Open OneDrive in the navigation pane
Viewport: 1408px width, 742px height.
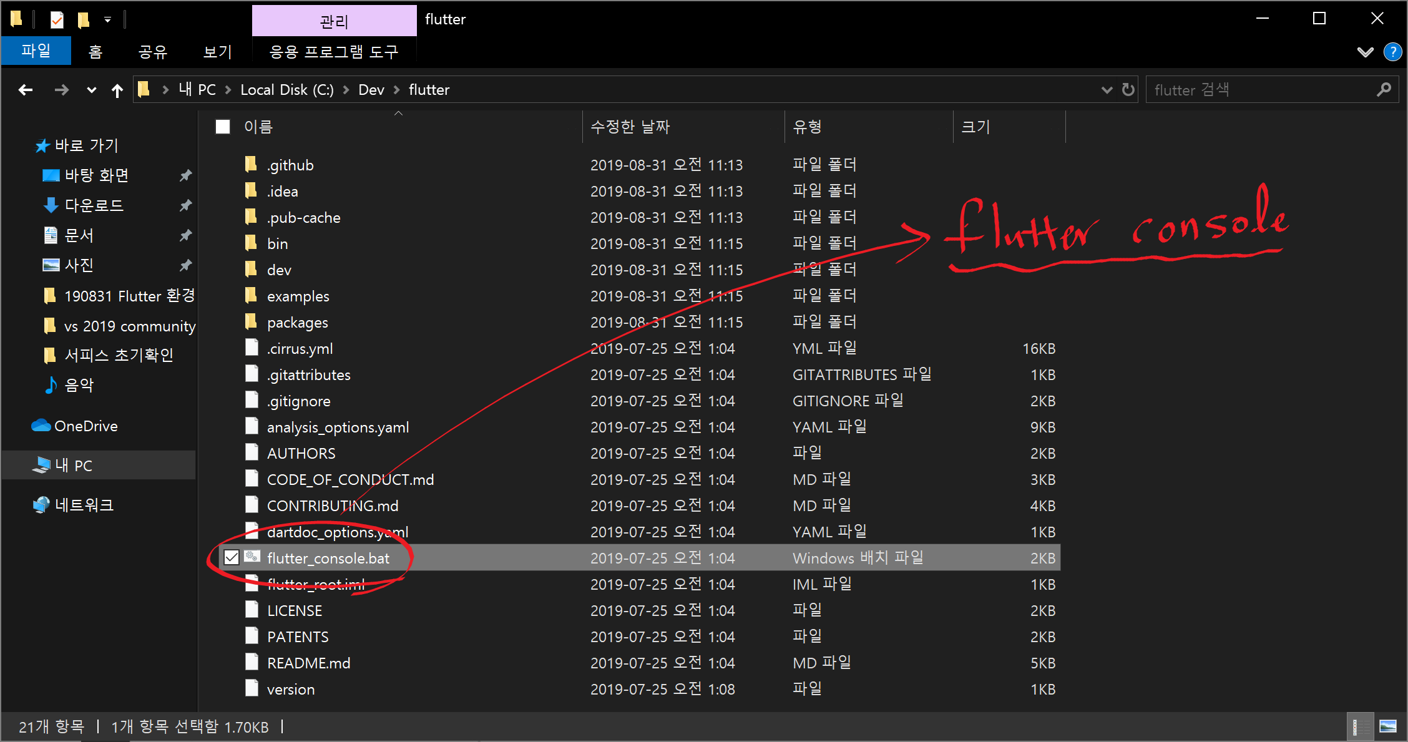click(86, 426)
